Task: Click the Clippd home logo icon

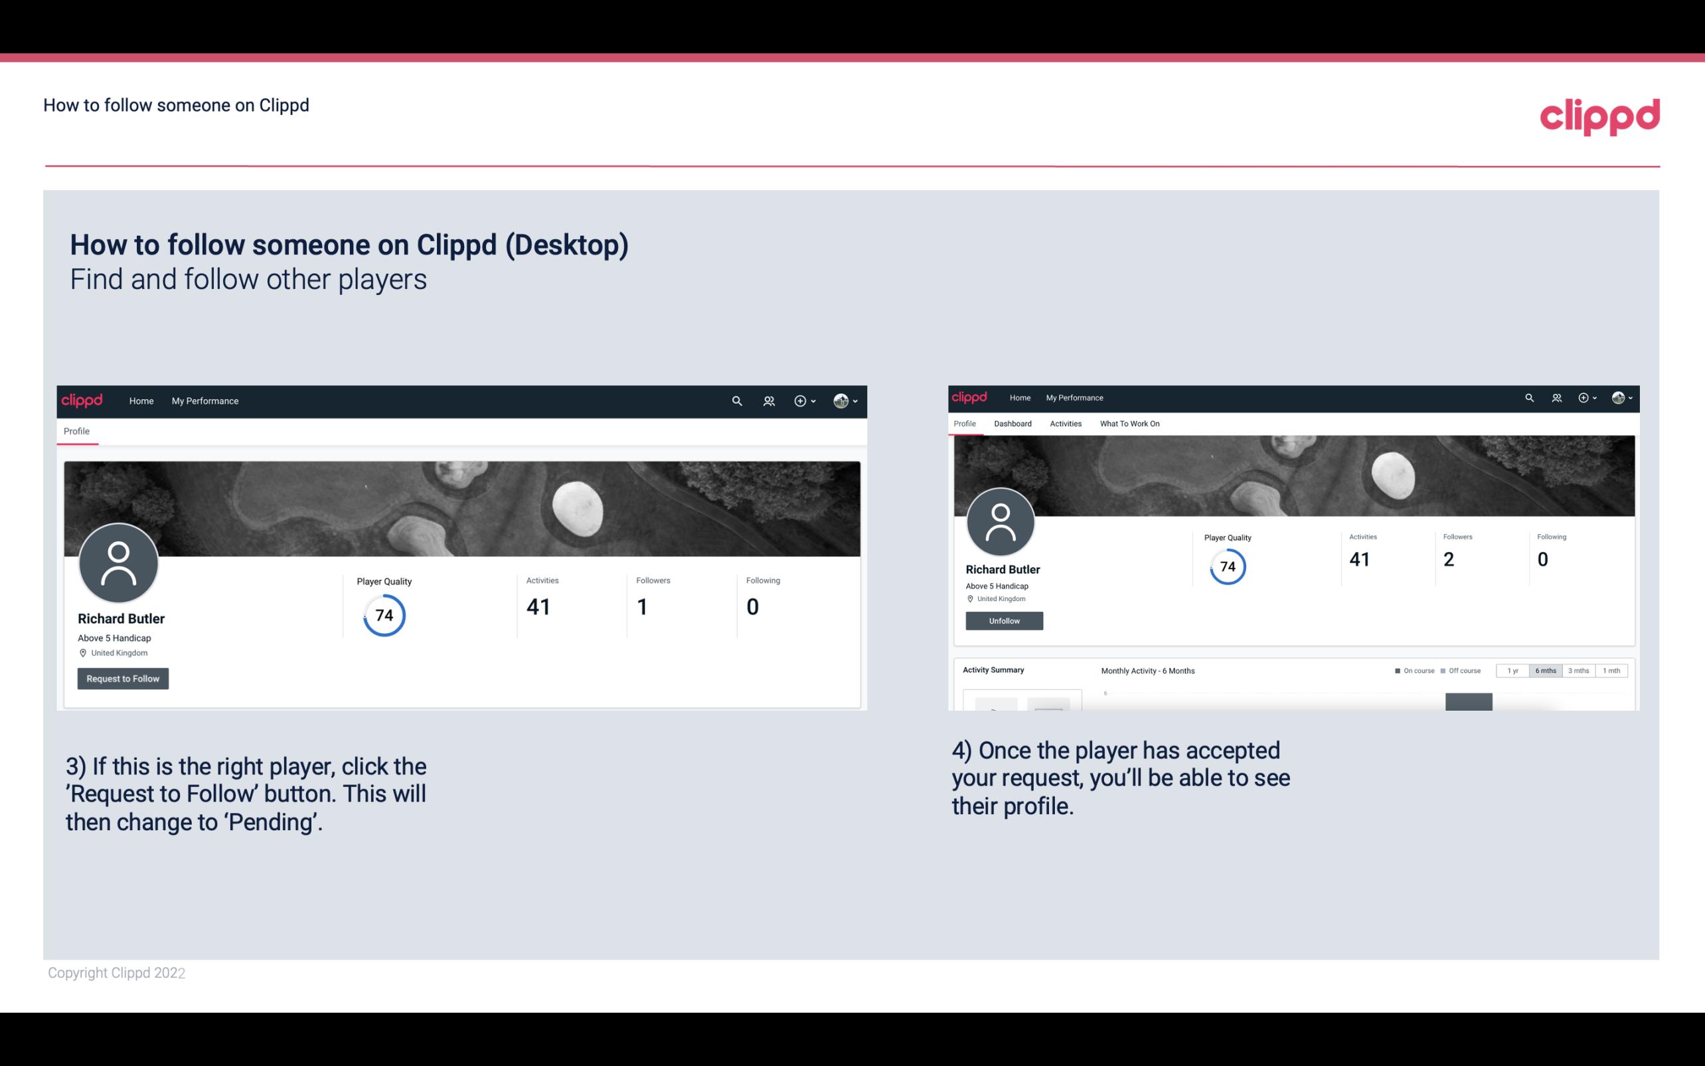Action: click(82, 400)
